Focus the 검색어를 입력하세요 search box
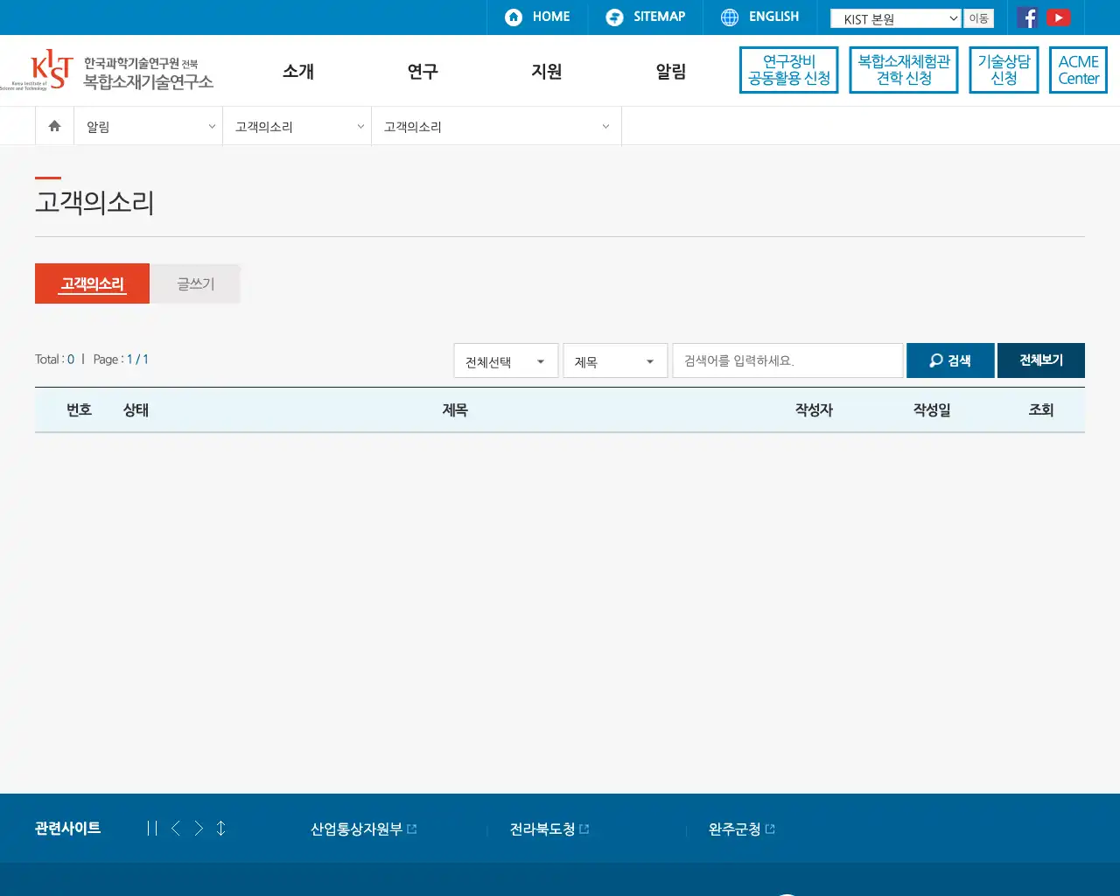Image resolution: width=1120 pixels, height=896 pixels. click(x=787, y=360)
